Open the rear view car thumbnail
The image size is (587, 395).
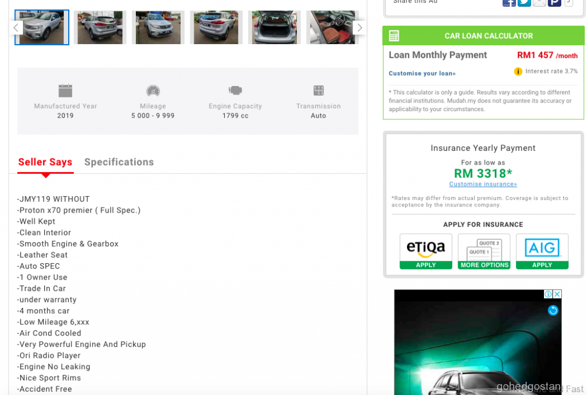[216, 28]
